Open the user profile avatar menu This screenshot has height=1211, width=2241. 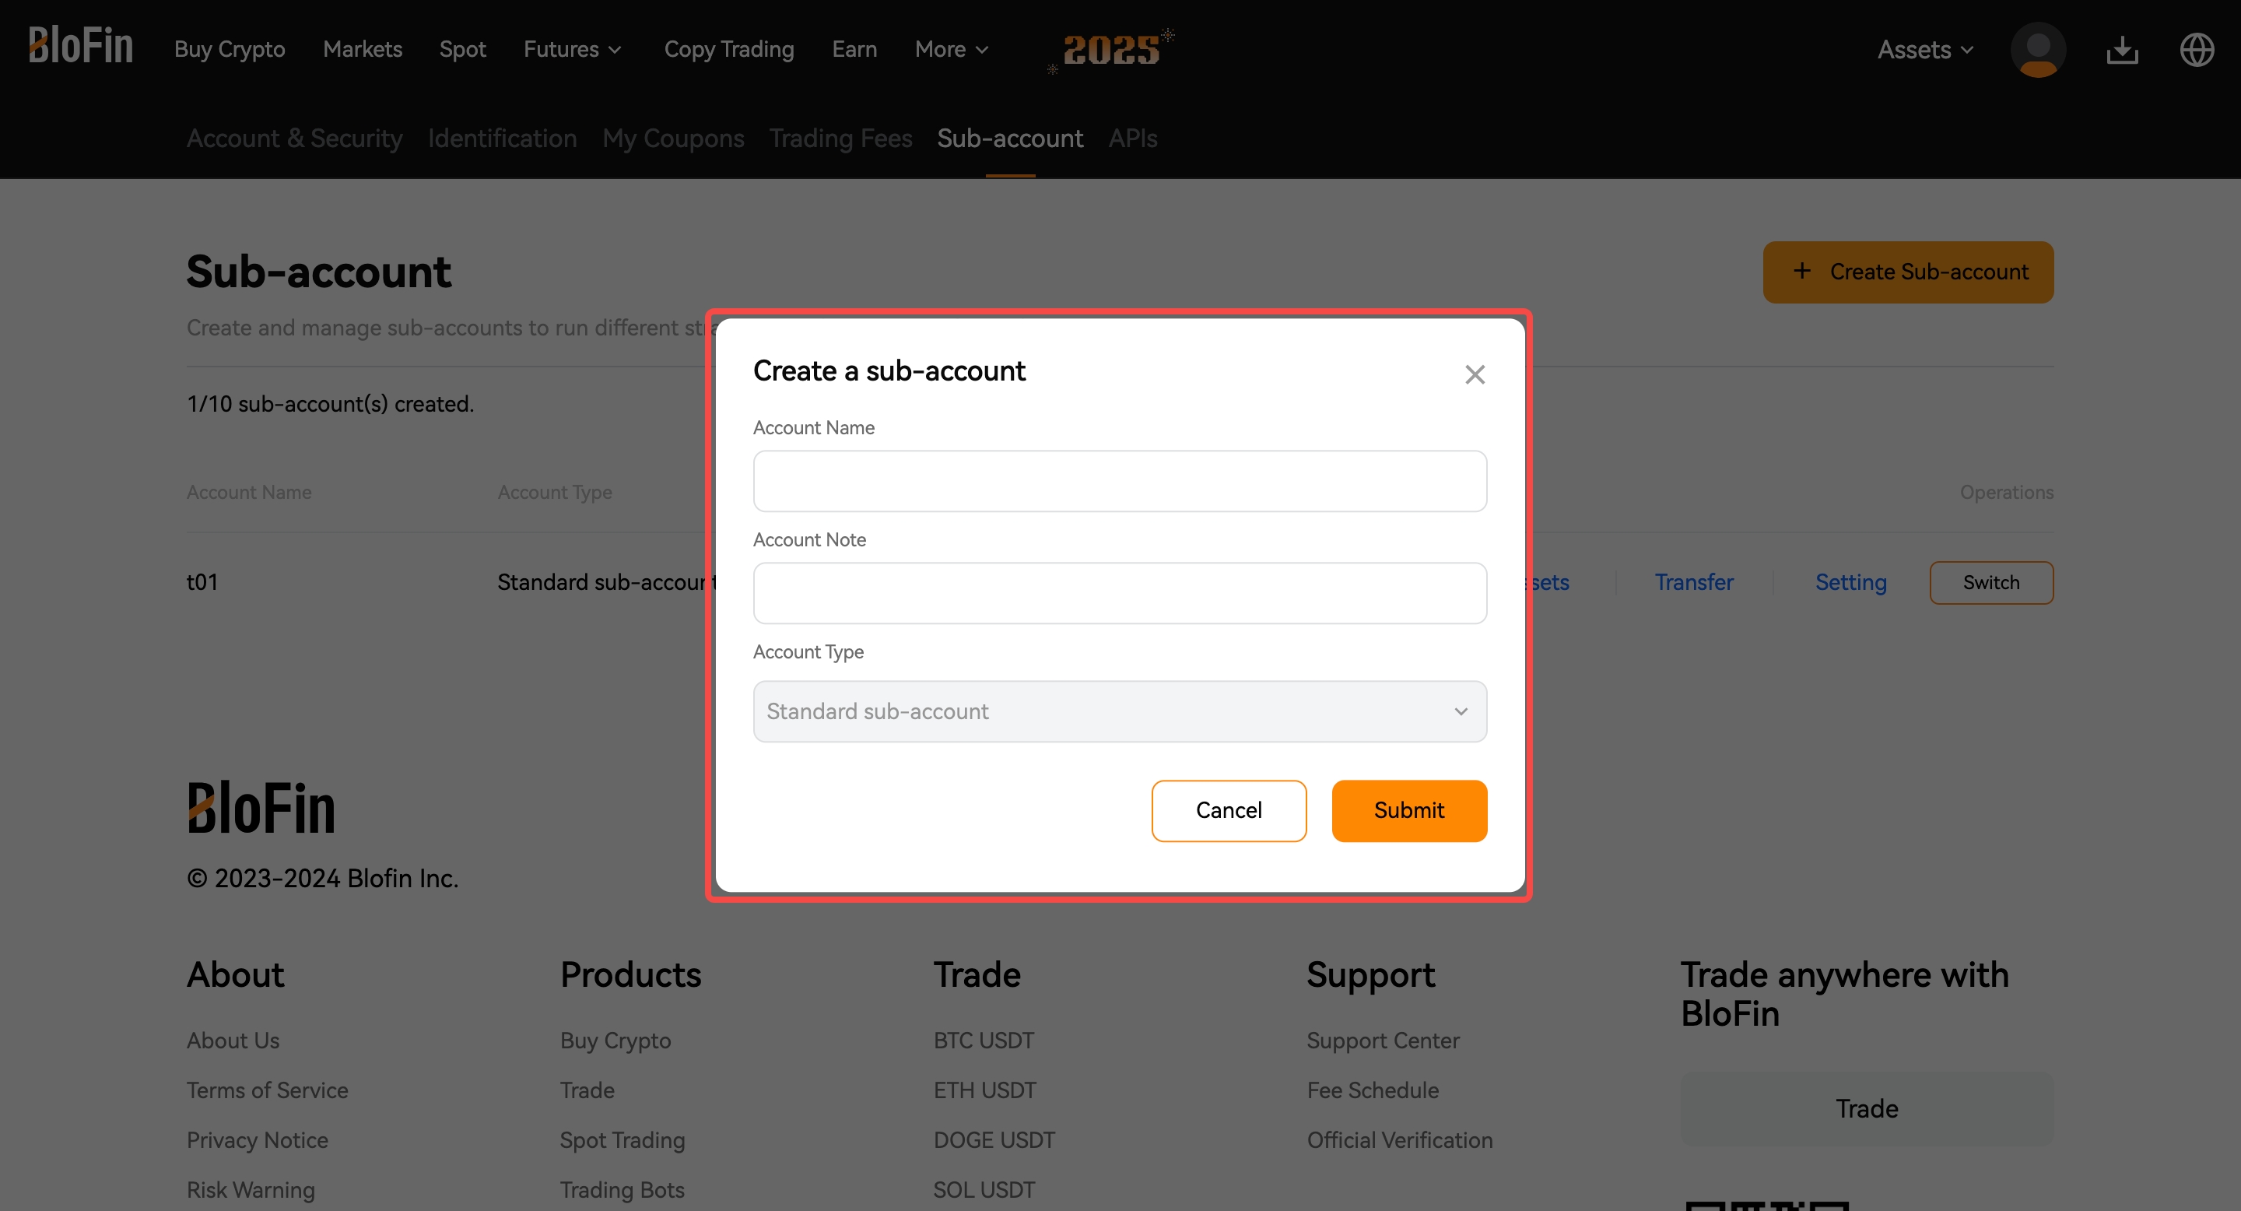(x=2037, y=50)
